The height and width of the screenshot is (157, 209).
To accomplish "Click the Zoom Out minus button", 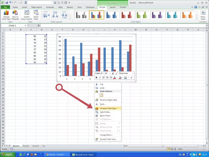I will click(185, 149).
